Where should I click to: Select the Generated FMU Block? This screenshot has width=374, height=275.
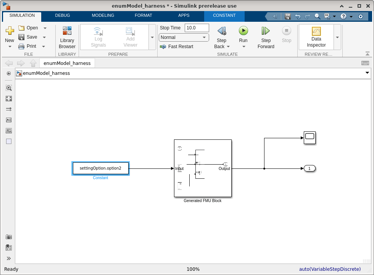(x=203, y=168)
